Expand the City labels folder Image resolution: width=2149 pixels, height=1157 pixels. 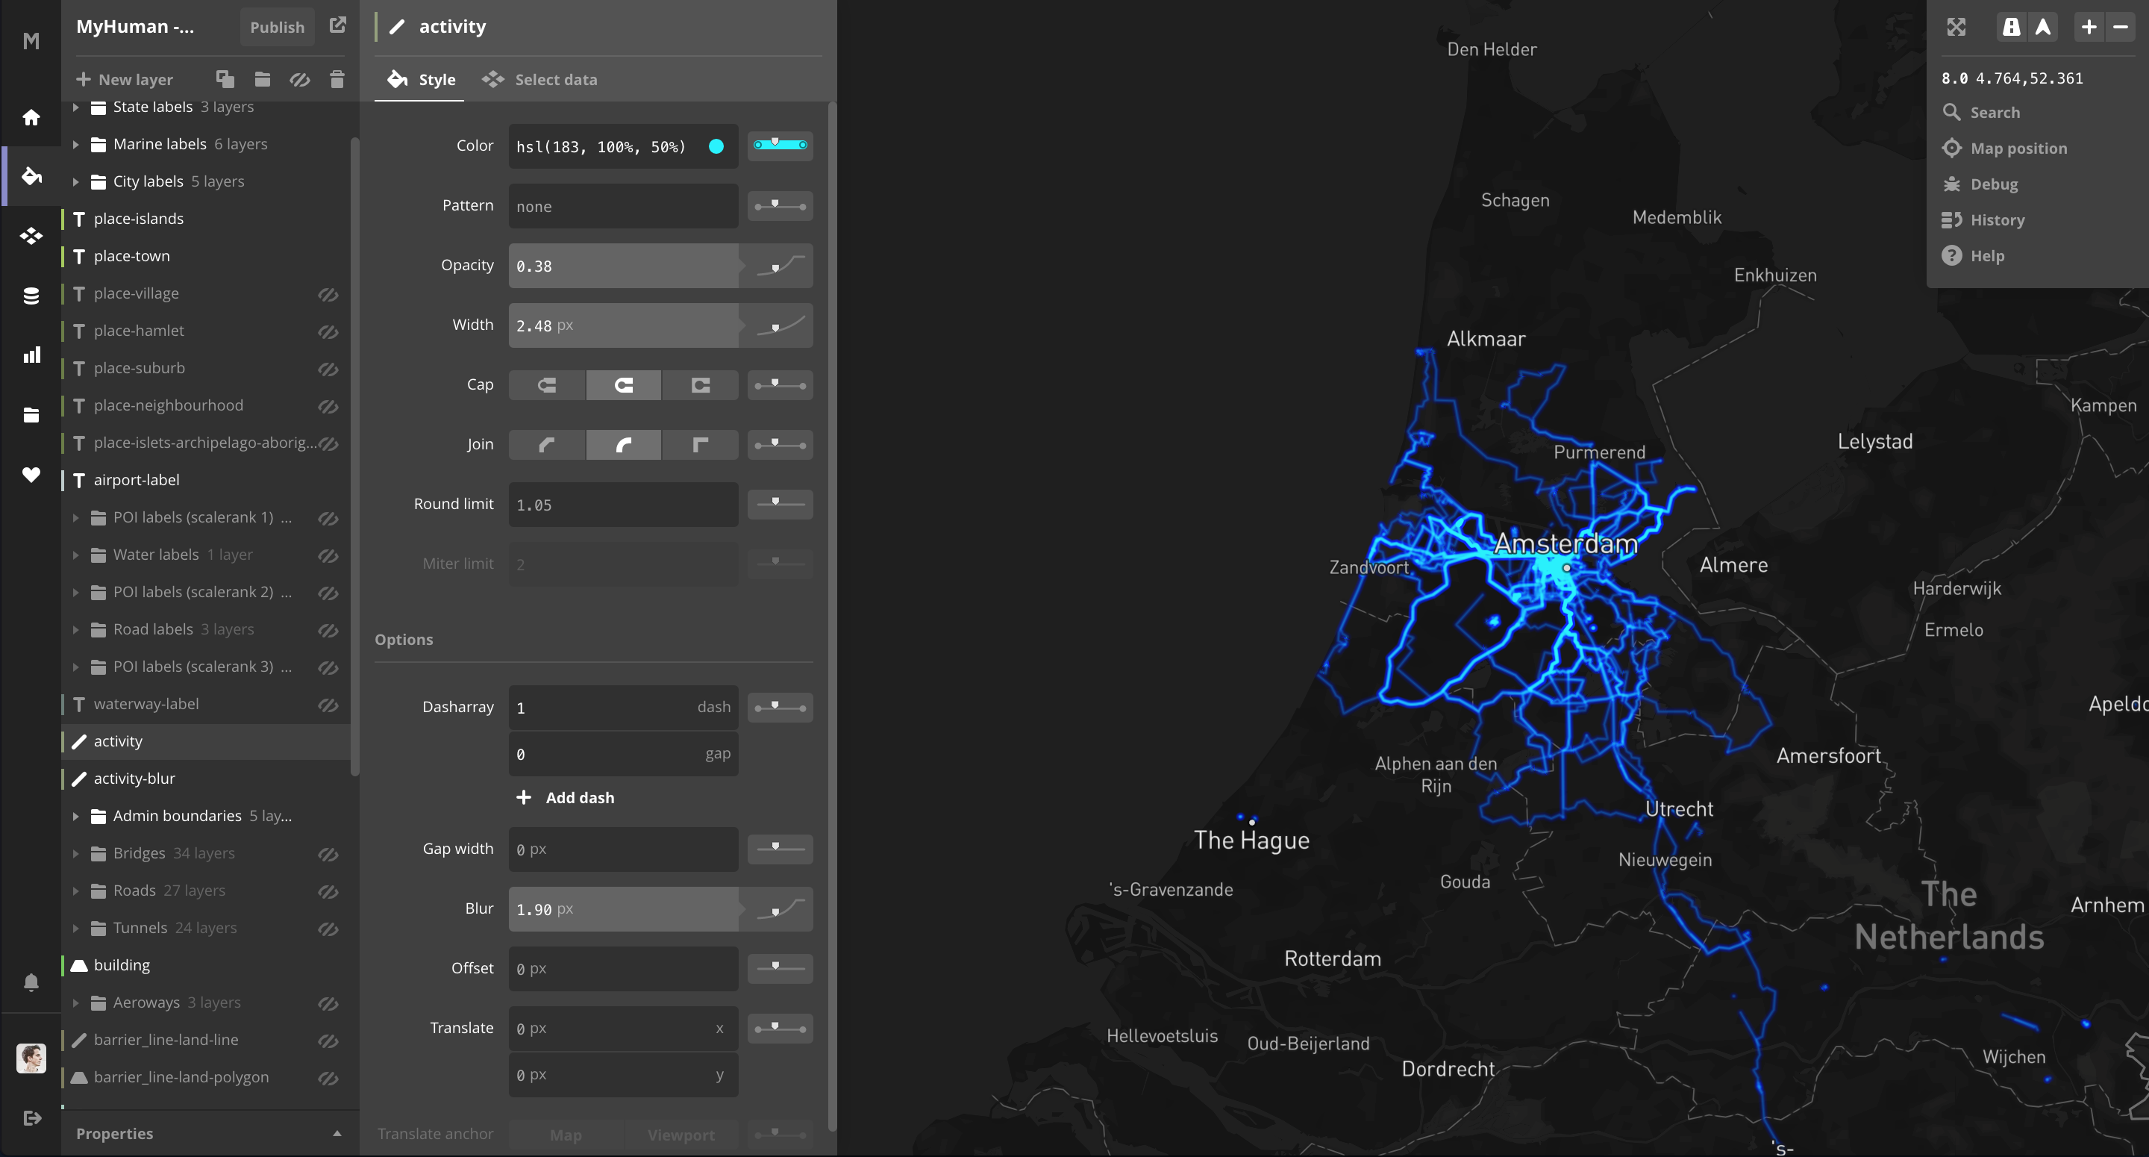[x=76, y=181]
